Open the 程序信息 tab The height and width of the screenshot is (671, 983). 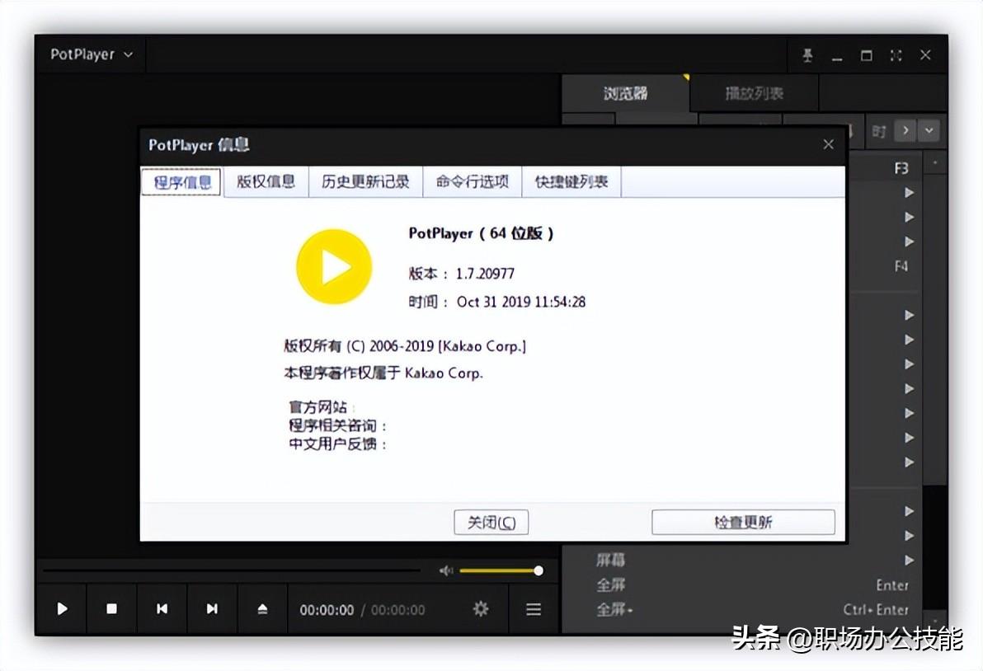tap(181, 182)
